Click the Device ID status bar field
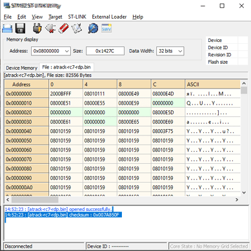The width and height of the screenshot is (251, 251). coord(126,246)
